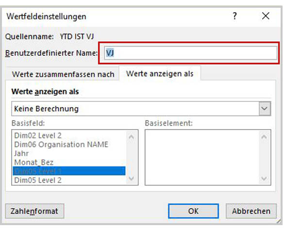Cancel with the Abbrechen button
The height and width of the screenshot is (228, 285).
click(x=251, y=211)
